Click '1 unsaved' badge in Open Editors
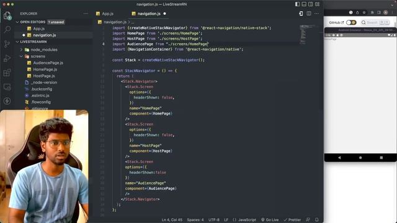Image resolution: width=397 pixels, height=223 pixels. (x=56, y=22)
